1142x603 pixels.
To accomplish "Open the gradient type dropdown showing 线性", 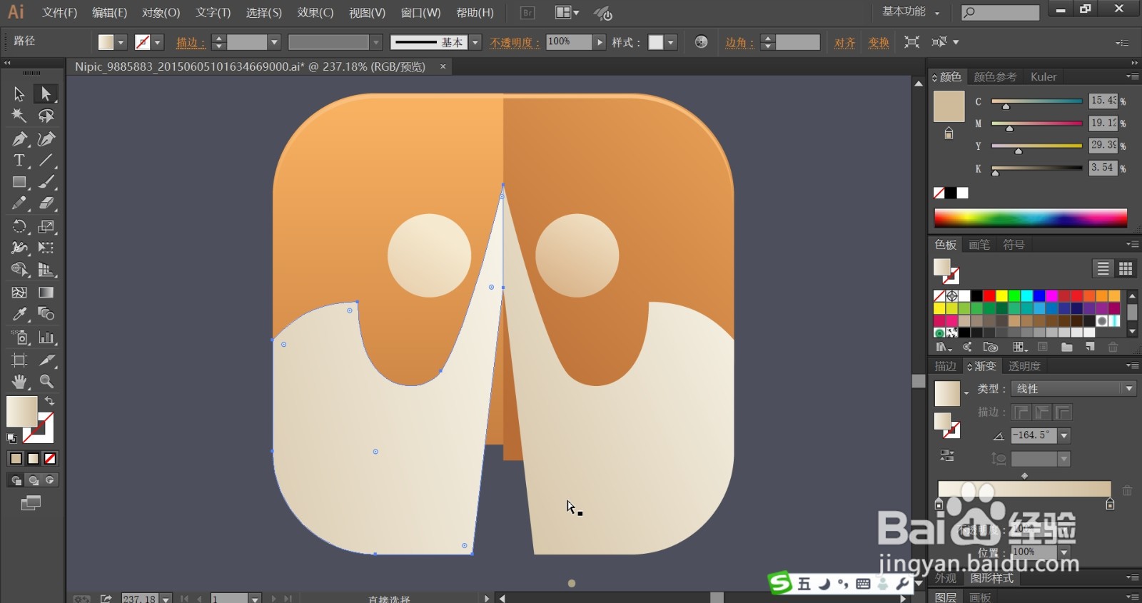I will (1073, 389).
